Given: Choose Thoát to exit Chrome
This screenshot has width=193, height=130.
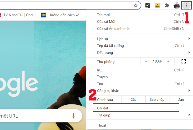Looking at the screenshot, I should (140, 125).
